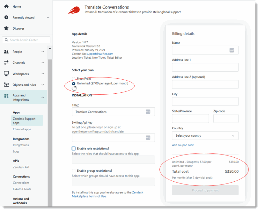
Task: Click the People group icon
Action: (6, 52)
